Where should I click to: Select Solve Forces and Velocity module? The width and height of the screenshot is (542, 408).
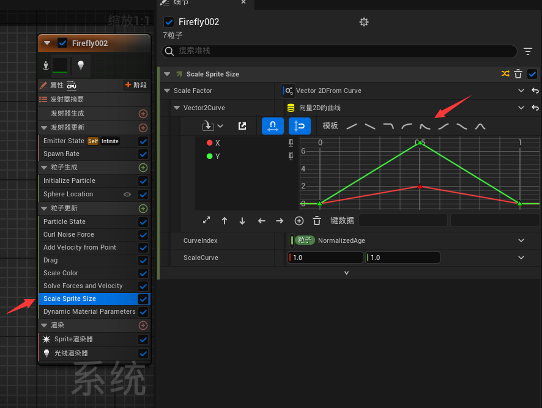(95, 286)
